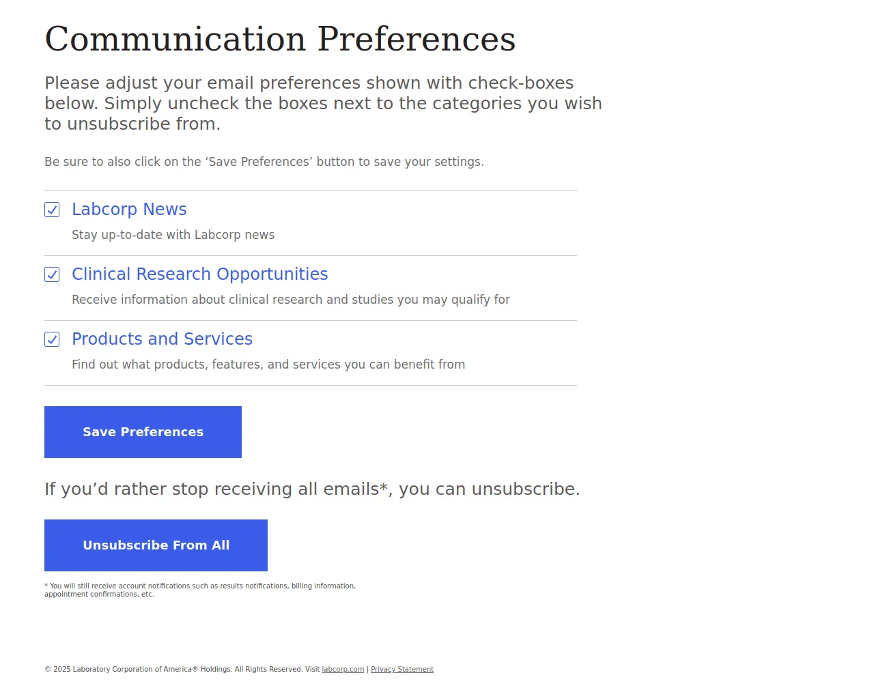Open the labcorp.com footer link
The width and height of the screenshot is (874, 699).
point(343,670)
